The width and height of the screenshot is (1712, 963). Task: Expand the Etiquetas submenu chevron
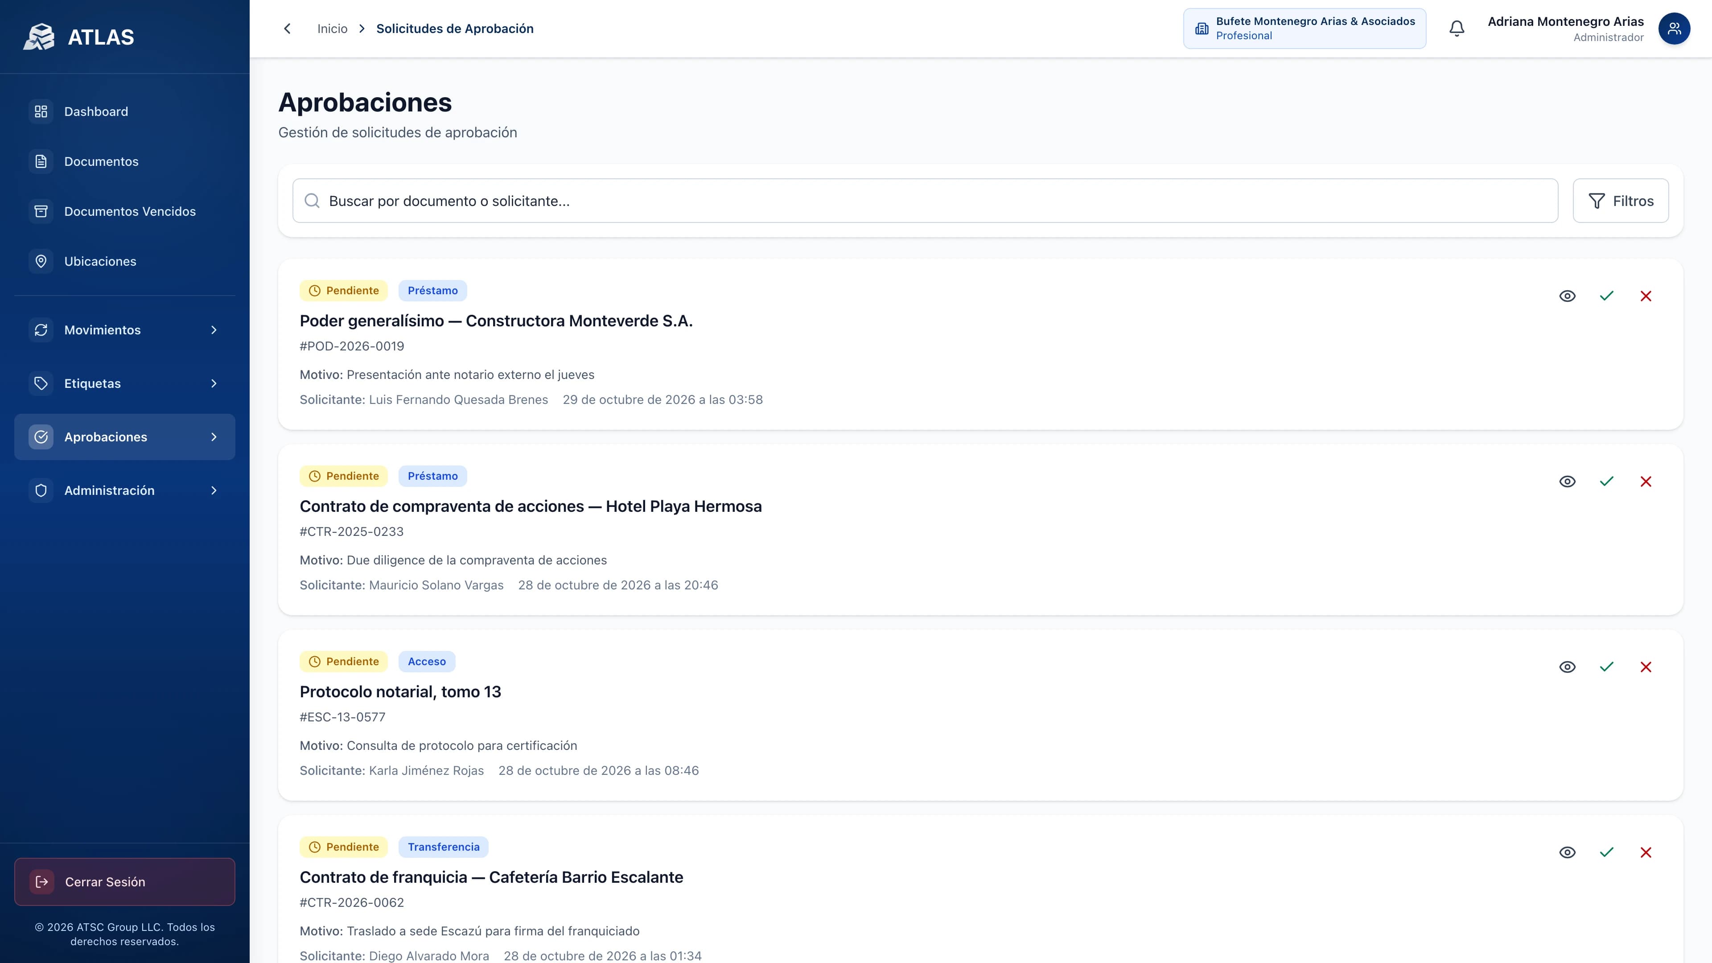[214, 383]
